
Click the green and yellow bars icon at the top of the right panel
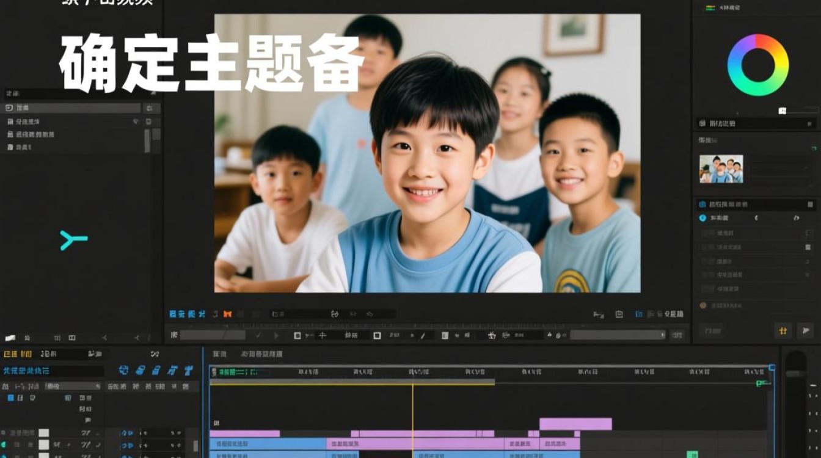tap(710, 8)
